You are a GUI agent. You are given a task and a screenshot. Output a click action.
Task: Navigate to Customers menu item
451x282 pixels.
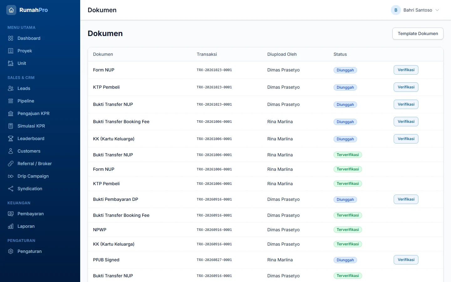(40, 151)
